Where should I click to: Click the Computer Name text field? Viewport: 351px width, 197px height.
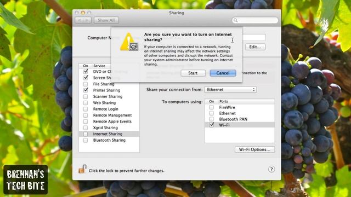[254, 38]
